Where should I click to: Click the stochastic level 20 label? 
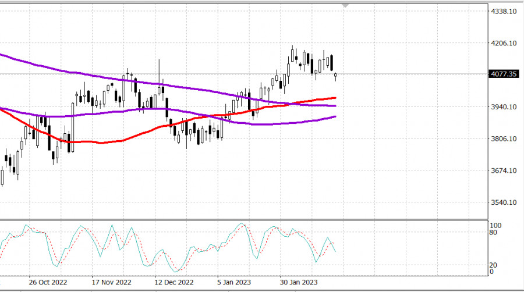(494, 265)
